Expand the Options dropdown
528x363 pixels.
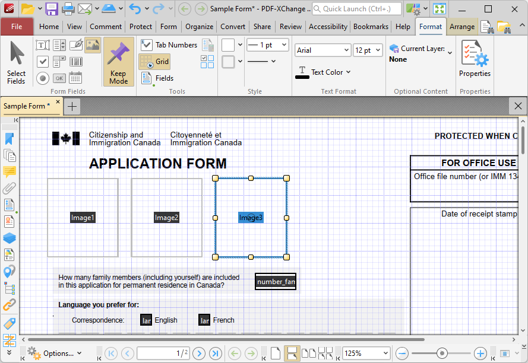79,354
